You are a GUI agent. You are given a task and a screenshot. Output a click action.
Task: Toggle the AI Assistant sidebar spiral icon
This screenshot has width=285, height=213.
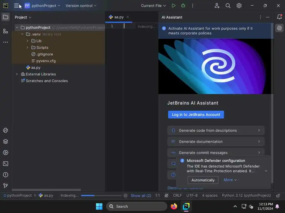279,28
